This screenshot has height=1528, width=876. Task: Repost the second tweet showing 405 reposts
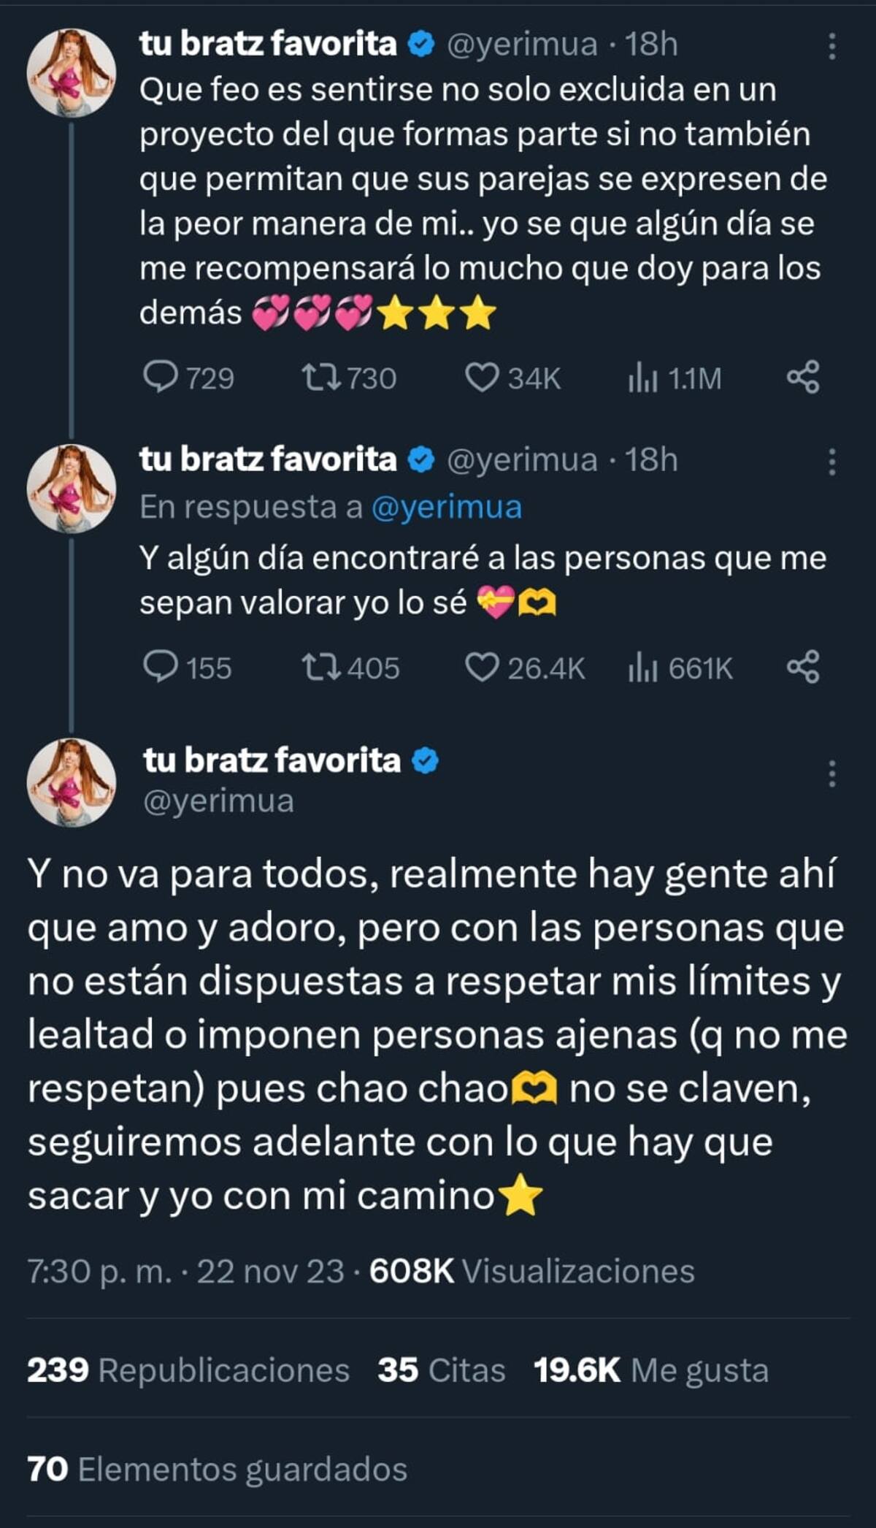tap(321, 667)
